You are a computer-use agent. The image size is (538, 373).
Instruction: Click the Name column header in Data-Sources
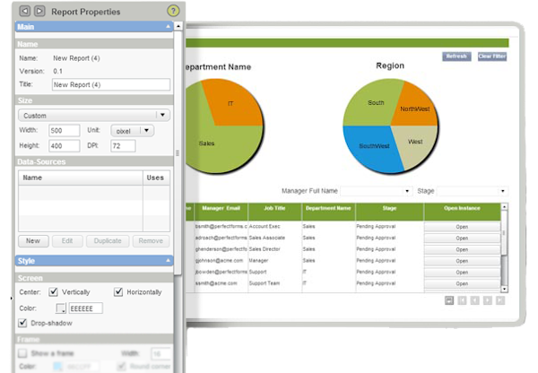pyautogui.click(x=81, y=178)
